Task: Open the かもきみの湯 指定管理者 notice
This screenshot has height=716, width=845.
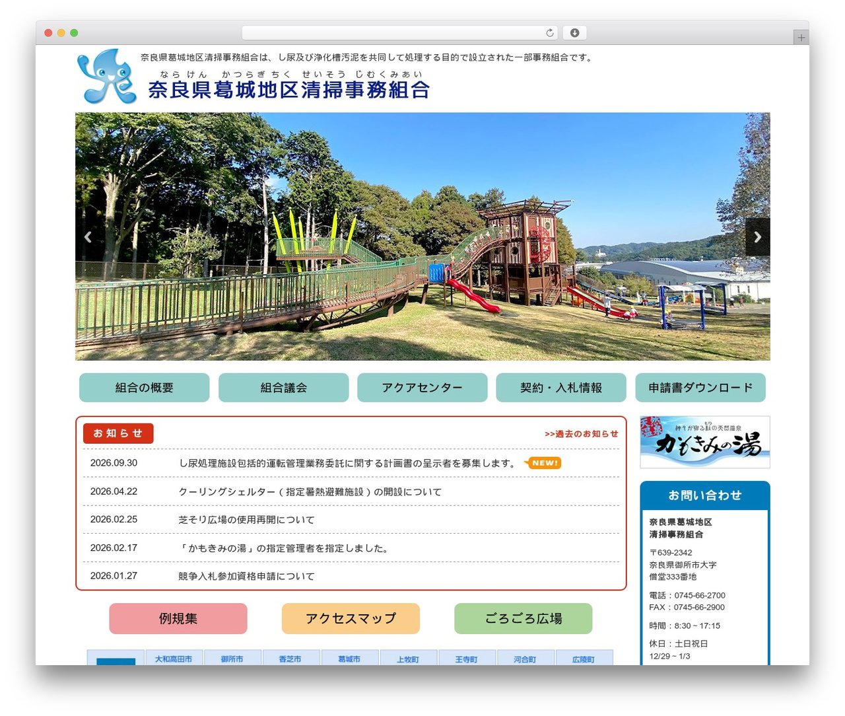Action: (285, 548)
